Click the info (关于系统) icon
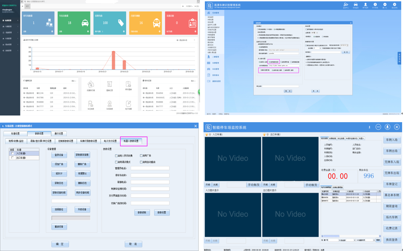403x251 pixels. tap(375, 5)
